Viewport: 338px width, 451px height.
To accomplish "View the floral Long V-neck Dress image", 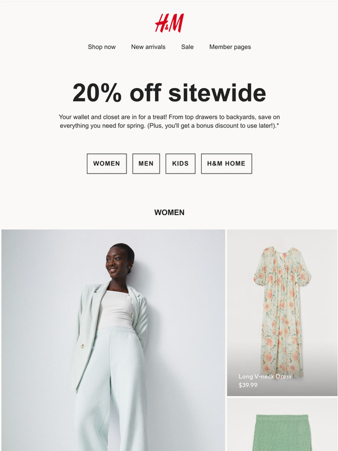I will (282, 313).
